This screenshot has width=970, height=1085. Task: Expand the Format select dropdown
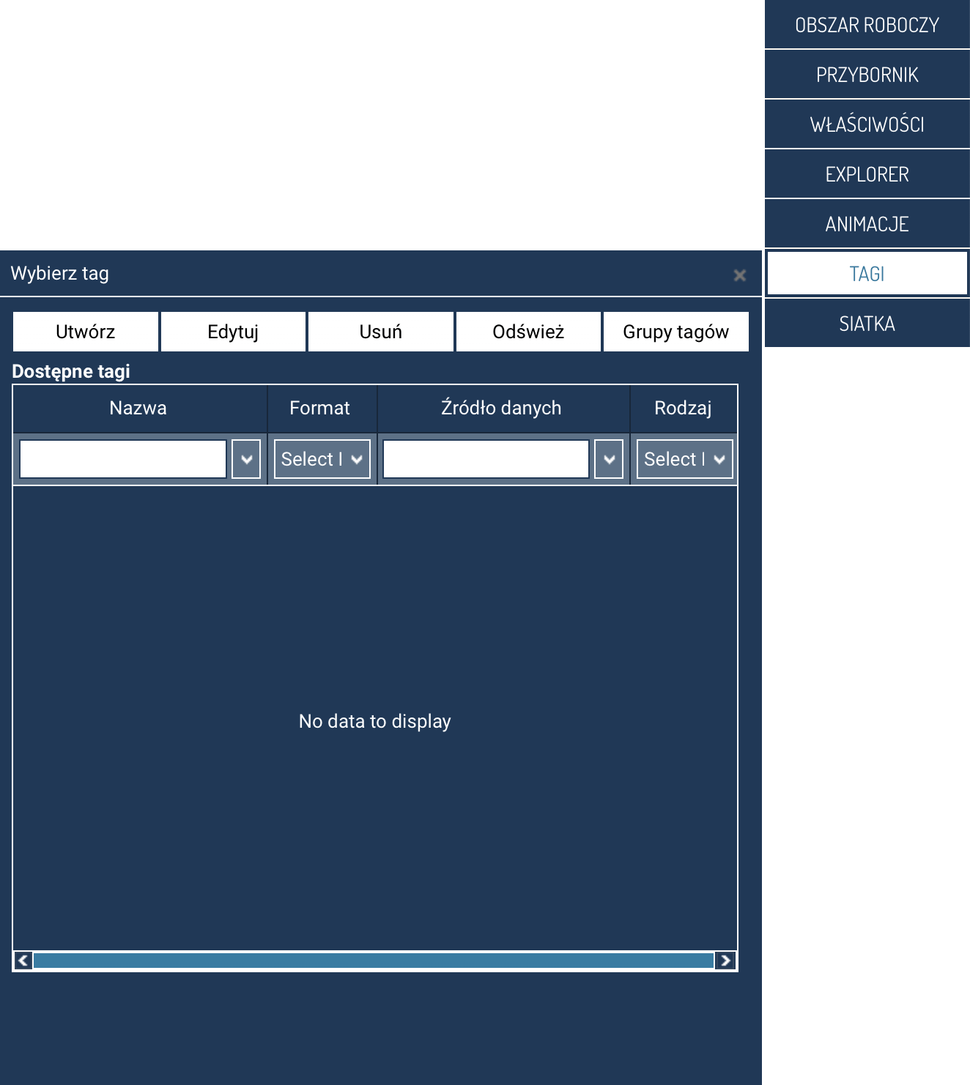322,459
